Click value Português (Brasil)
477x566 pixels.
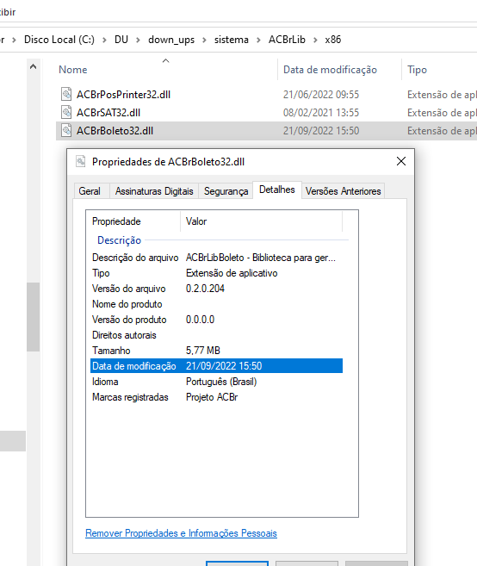tap(221, 382)
